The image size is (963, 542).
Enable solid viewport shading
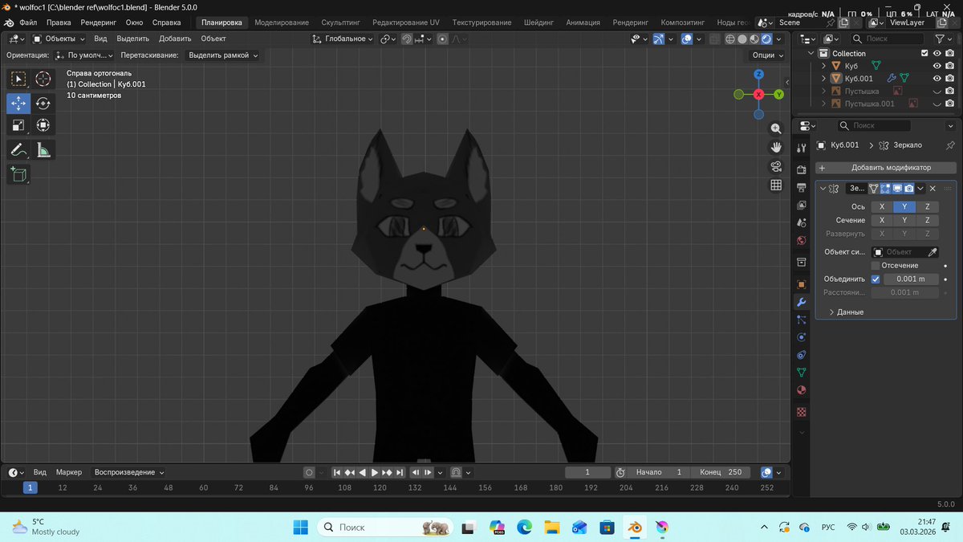pyautogui.click(x=742, y=39)
